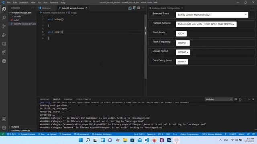
Task: Maximize the bottom panel with chevron
Action: 249,99
